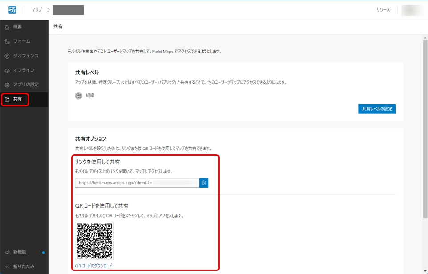Click the QR コードを使用して共有 heading
Image resolution: width=428 pixels, height=274 pixels.
tap(102, 206)
